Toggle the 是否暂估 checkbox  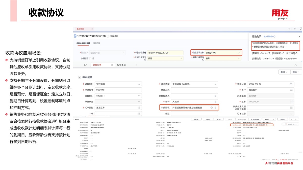point(91,151)
